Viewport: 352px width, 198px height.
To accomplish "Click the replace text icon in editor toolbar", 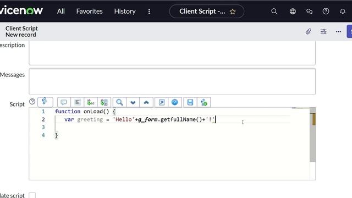I will click(x=91, y=102).
